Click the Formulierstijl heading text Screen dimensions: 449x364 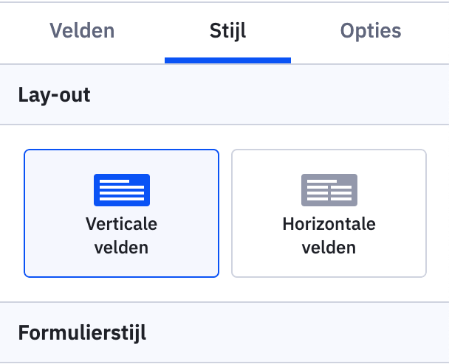pos(82,333)
